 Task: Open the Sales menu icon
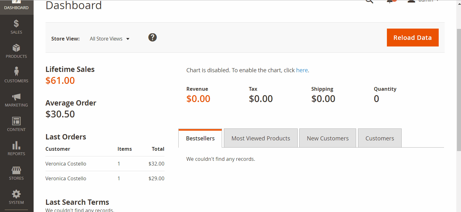click(x=16, y=24)
